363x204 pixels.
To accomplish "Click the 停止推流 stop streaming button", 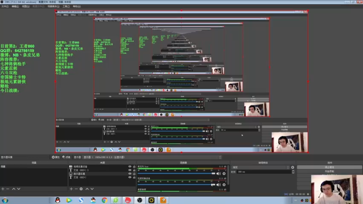I will click(x=329, y=167).
